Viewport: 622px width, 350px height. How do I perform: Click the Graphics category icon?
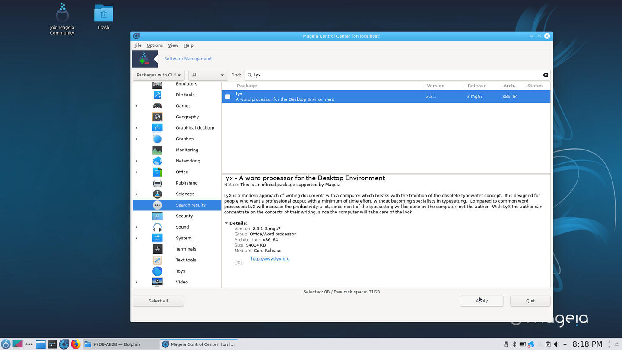tap(157, 139)
